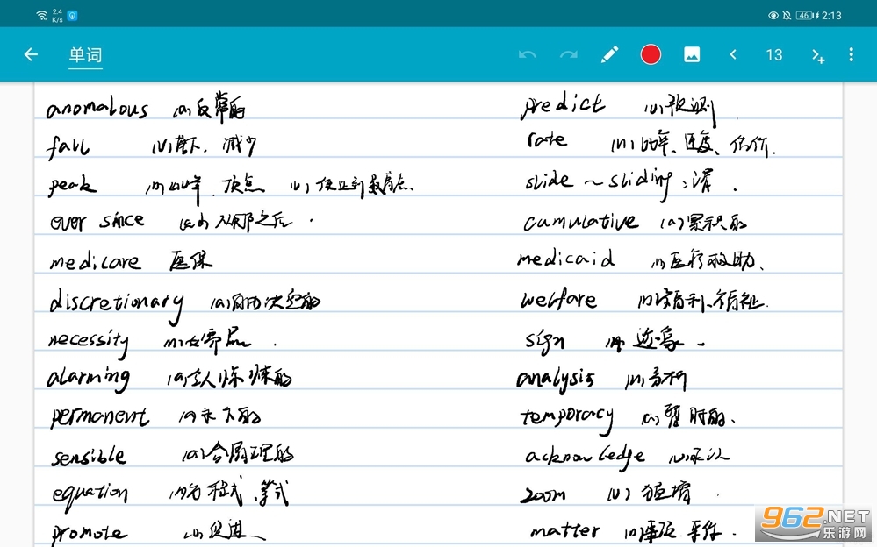Tap the handwritten word analysis
The height and width of the screenshot is (547, 877).
(x=556, y=380)
